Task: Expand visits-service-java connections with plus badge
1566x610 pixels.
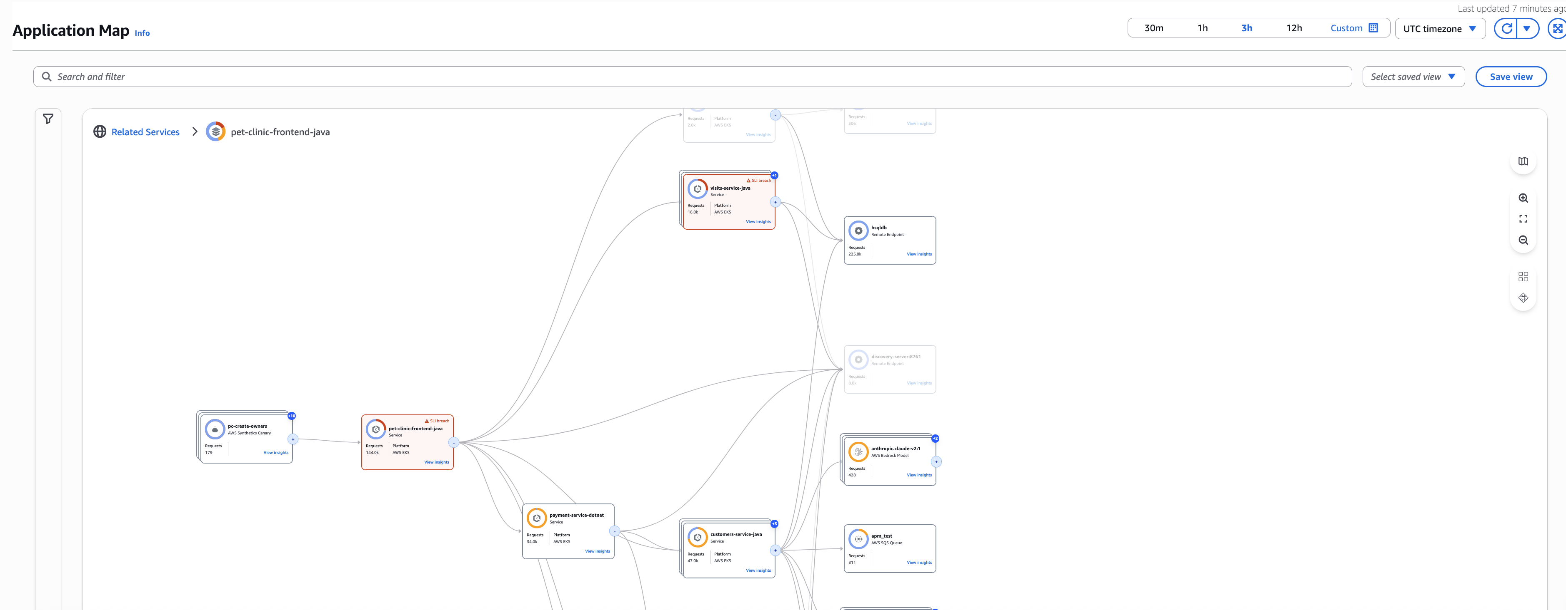Action: click(x=775, y=202)
